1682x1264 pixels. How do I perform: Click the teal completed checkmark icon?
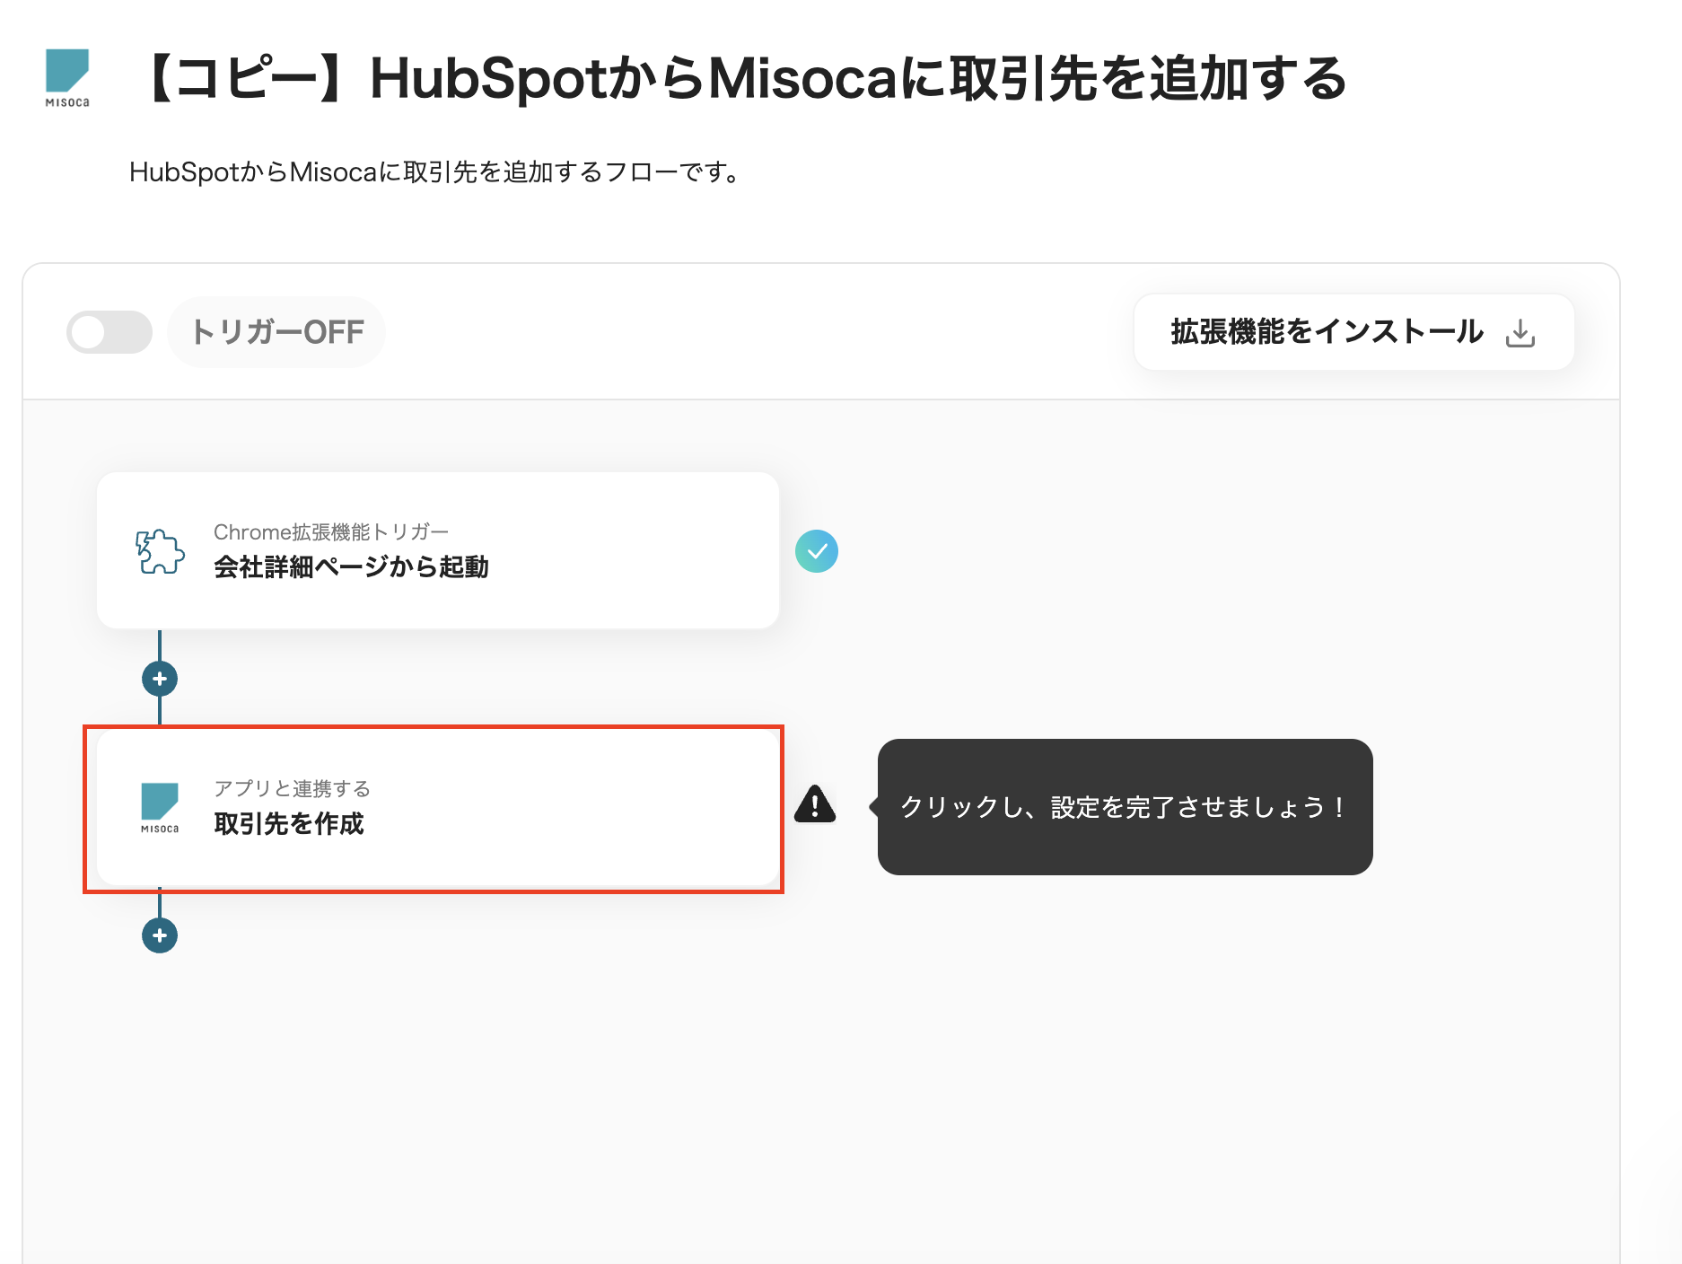817,551
